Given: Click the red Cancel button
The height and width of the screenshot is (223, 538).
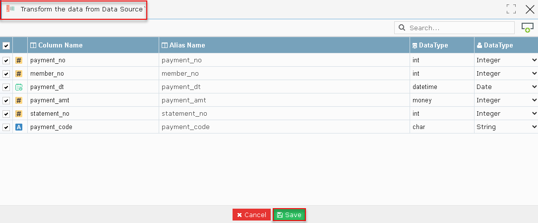Looking at the screenshot, I should (251, 215).
